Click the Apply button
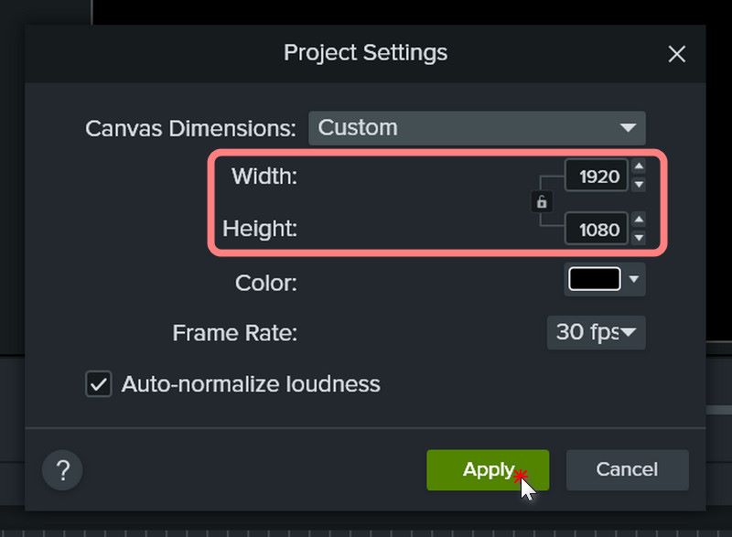The width and height of the screenshot is (732, 537). point(487,470)
